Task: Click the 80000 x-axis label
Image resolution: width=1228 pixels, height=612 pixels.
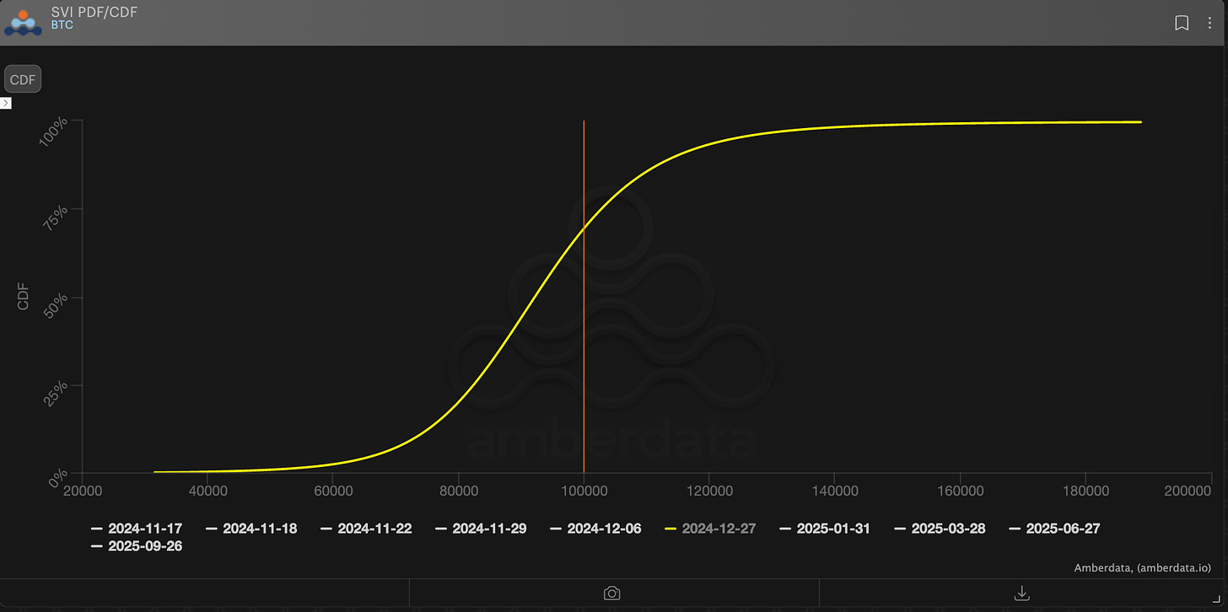Action: (x=459, y=491)
